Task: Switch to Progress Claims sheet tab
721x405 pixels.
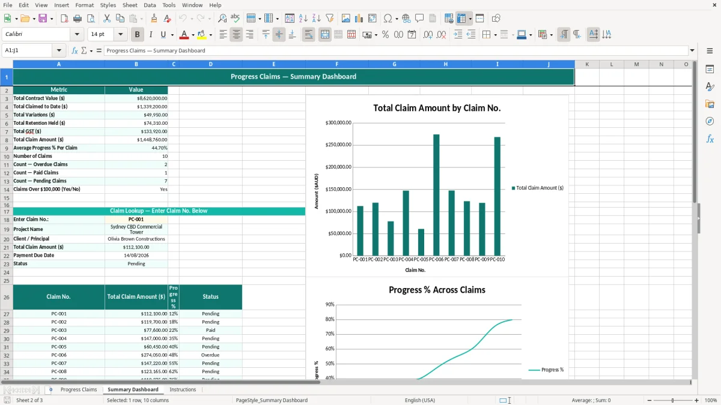Action: click(79, 389)
